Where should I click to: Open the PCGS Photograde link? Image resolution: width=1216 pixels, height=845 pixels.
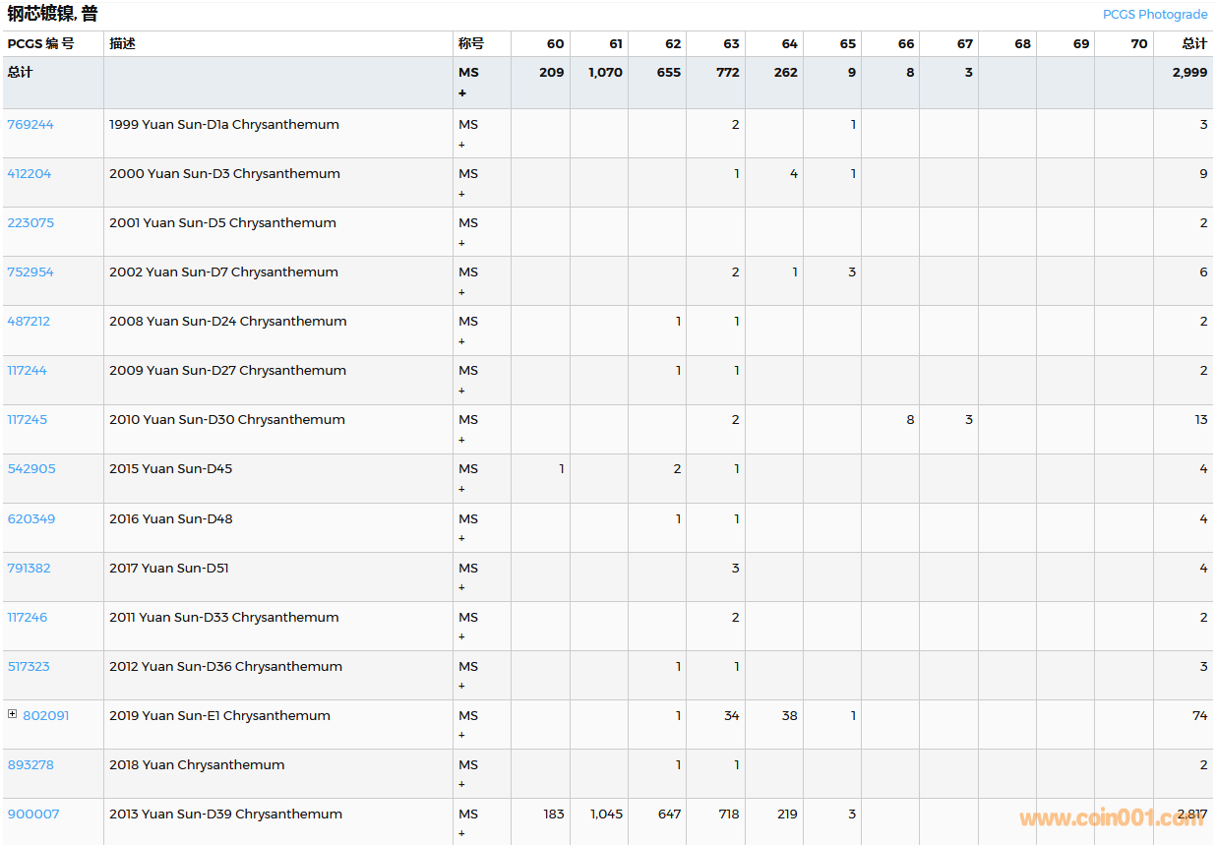point(1154,14)
